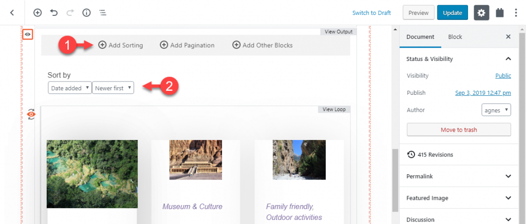Screen dimensions: 526x224
Task: Go back using the left chevron icon
Action: click(12, 13)
